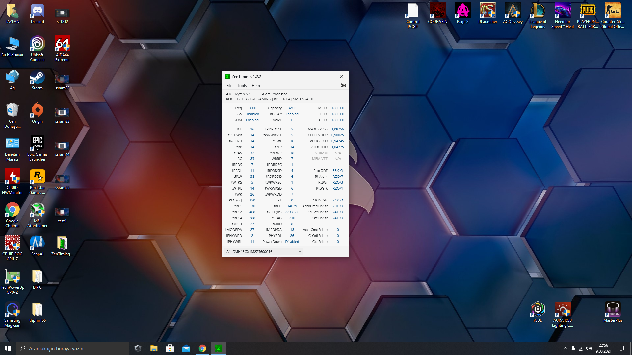Open the Tools menu in ZenTimings

click(x=242, y=86)
